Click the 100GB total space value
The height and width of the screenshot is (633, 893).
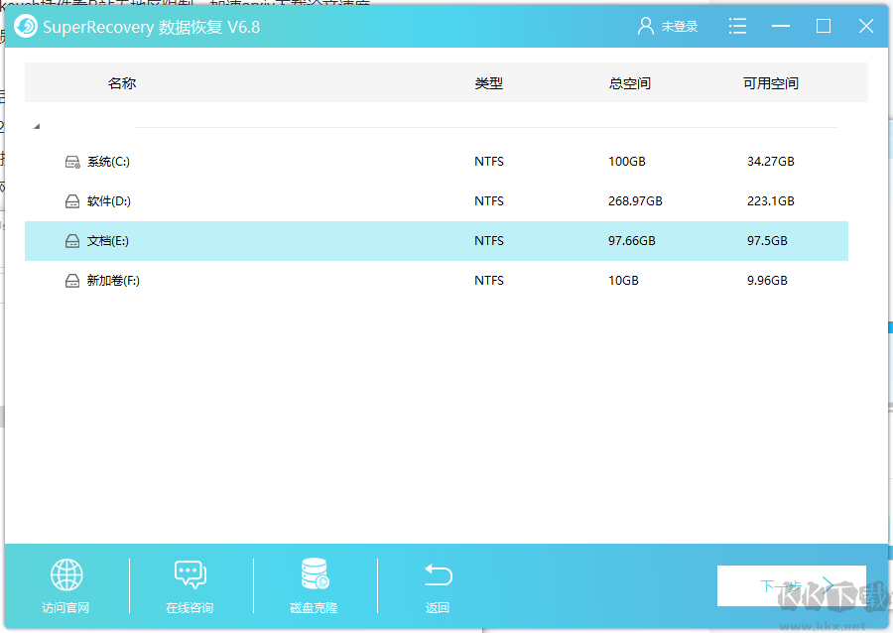(x=627, y=162)
